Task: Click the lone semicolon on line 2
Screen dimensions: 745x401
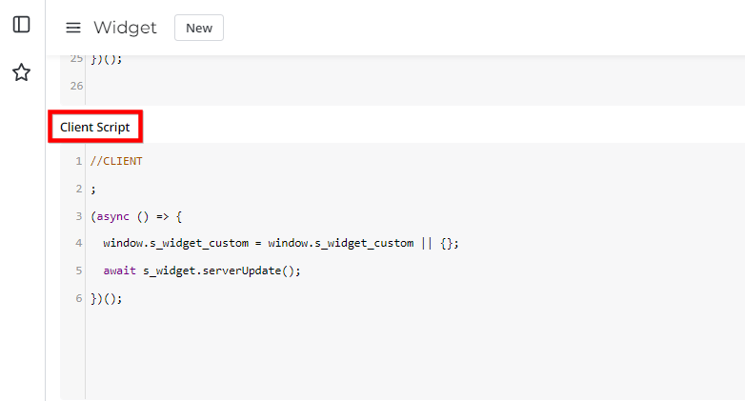Action: 93,189
